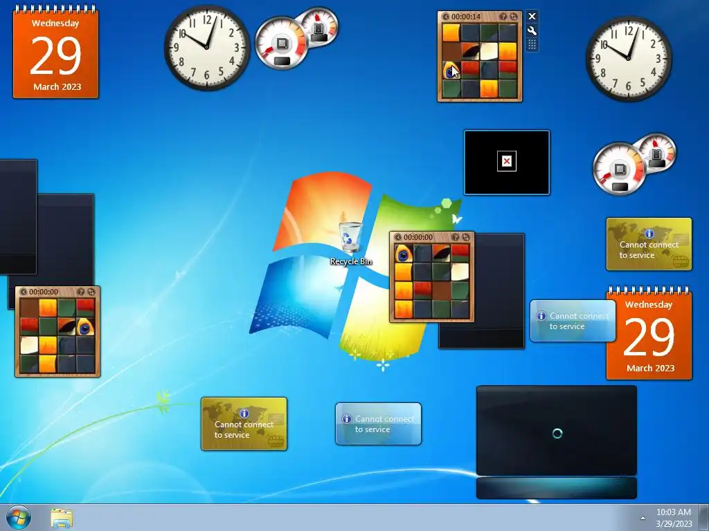Image resolution: width=709 pixels, height=531 pixels.
Task: Pause timer on the puzzle beside Recycle Bin
Action: click(398, 237)
